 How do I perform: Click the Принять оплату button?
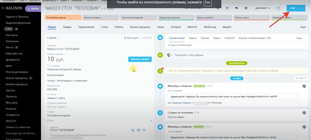click(140, 59)
